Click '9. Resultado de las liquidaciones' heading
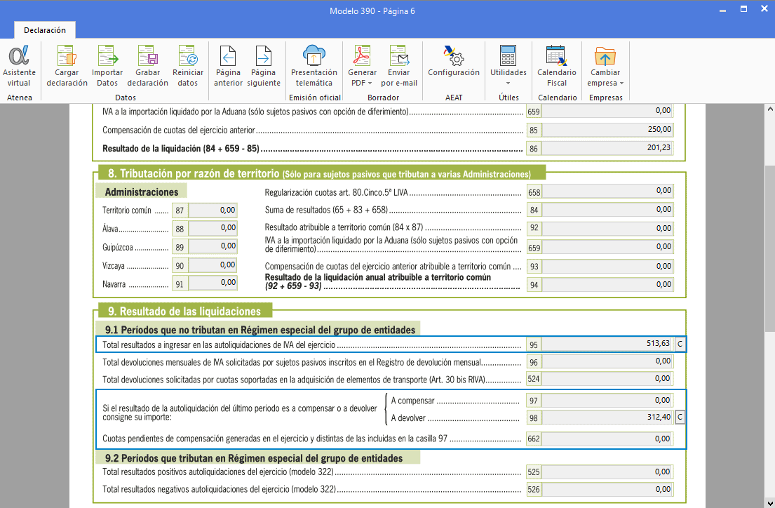The height and width of the screenshot is (508, 775). click(x=184, y=311)
